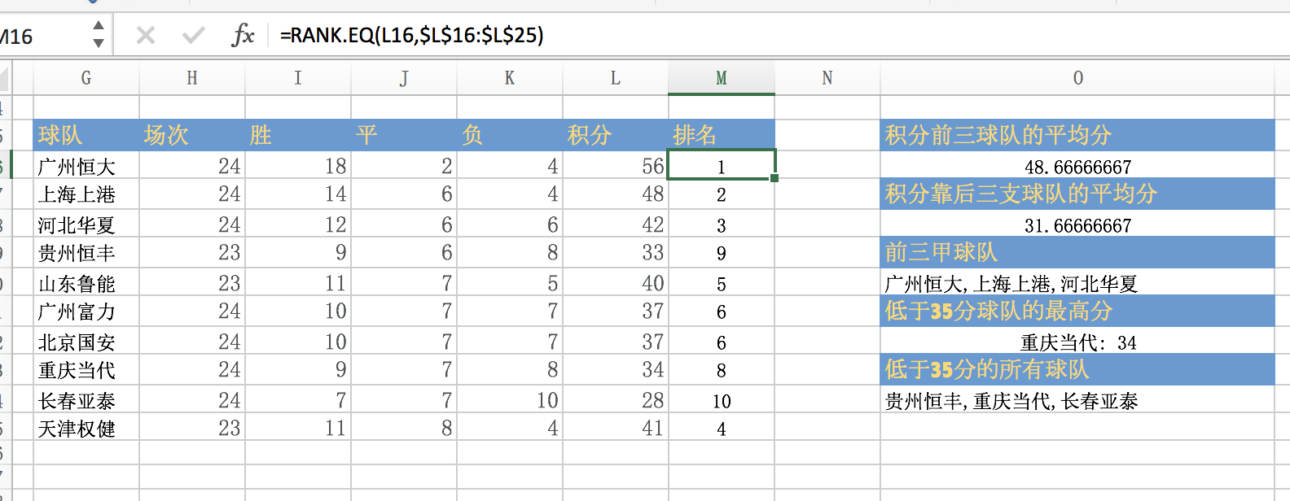Select 广州恒大 rank cell showing 1

pyautogui.click(x=722, y=166)
